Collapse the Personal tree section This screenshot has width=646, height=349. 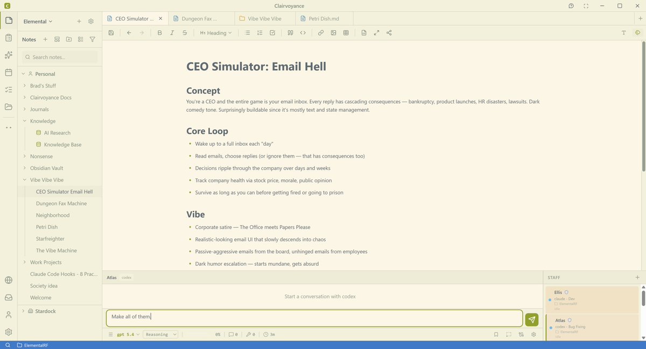23,74
